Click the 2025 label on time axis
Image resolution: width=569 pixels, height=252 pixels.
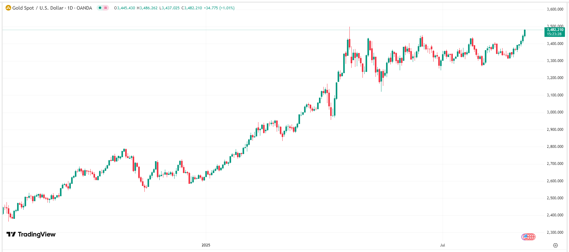[x=206, y=245]
